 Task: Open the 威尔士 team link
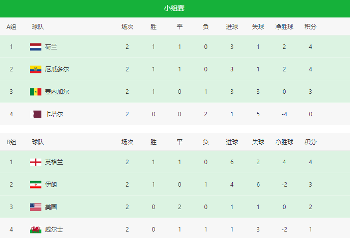pos(54,230)
